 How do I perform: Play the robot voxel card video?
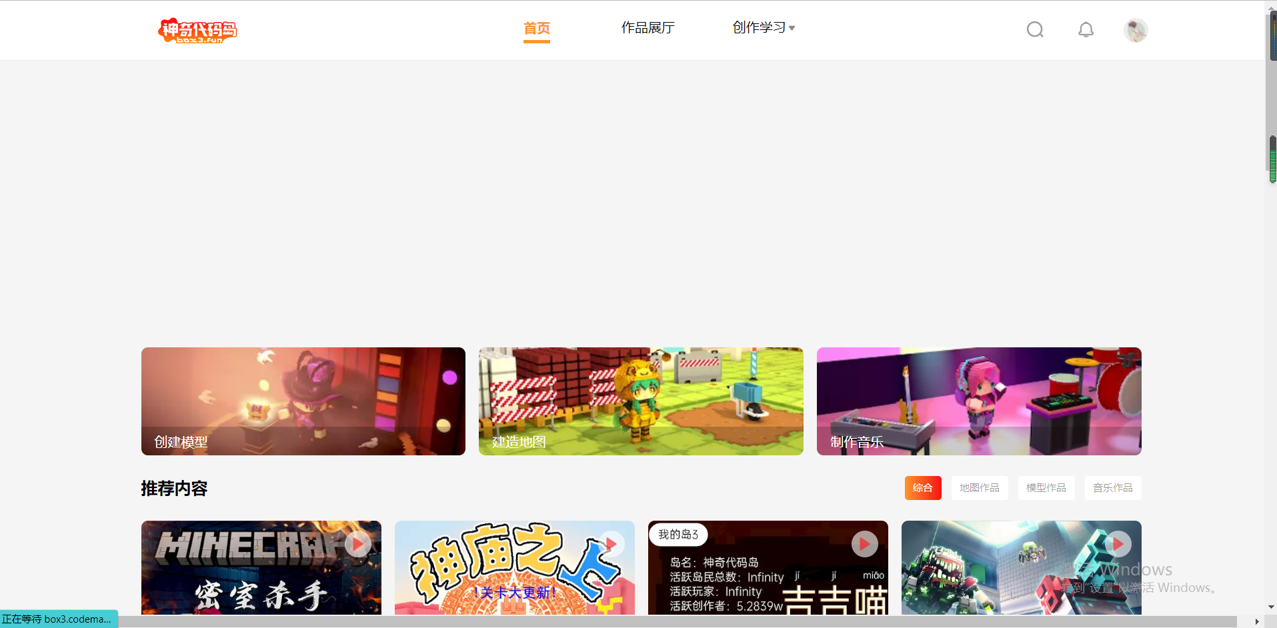(1118, 545)
